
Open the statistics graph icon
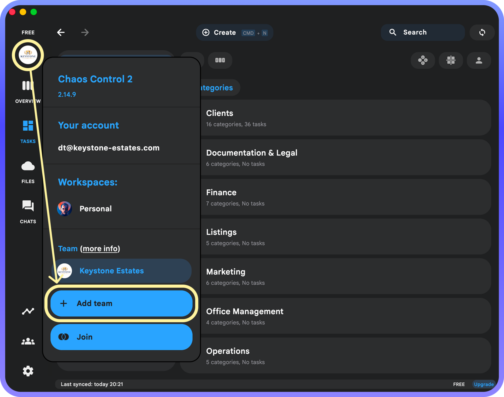point(28,311)
